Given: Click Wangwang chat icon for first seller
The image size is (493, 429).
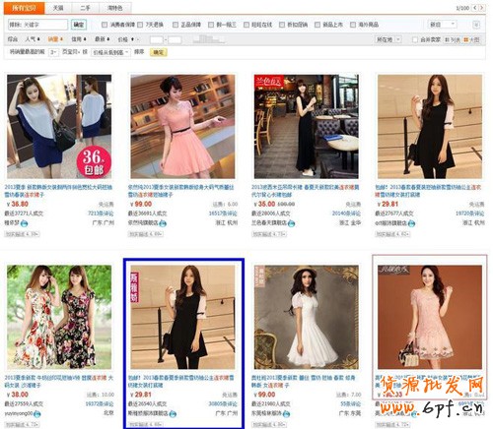Looking at the screenshot, I should click(24, 223).
